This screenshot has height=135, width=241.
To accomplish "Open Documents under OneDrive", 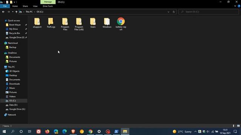I will tap(15, 57).
